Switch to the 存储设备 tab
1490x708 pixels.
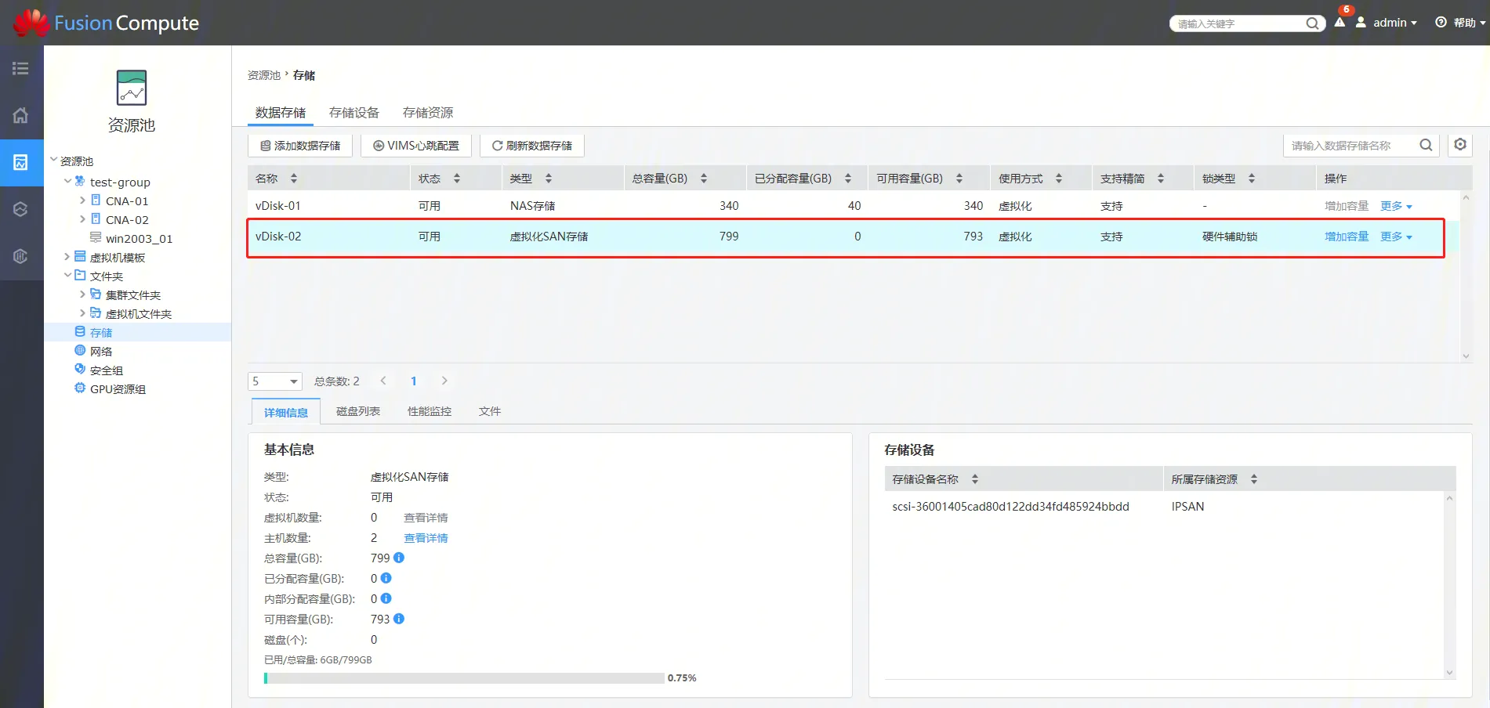tap(354, 113)
